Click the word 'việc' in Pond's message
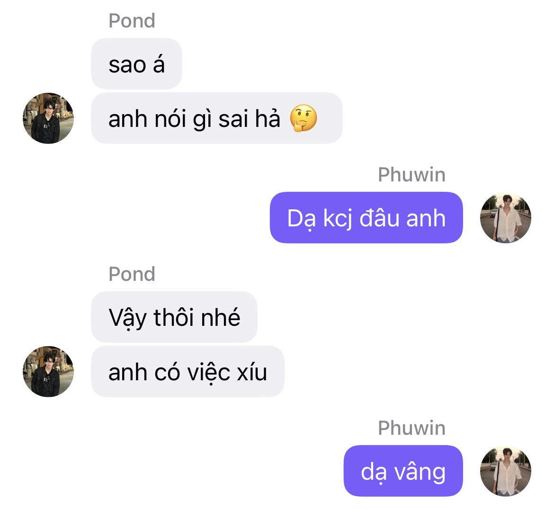Screen dimensions: 554x511 (x=208, y=372)
